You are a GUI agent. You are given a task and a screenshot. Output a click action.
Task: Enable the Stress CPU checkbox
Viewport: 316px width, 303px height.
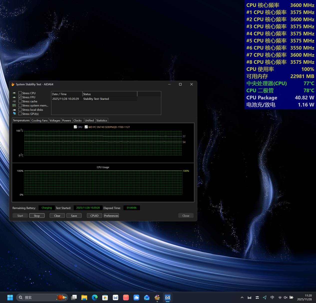(x=20, y=93)
